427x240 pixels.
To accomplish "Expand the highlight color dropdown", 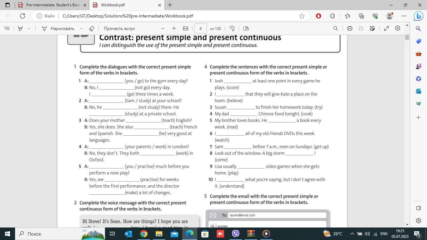I will 29,28.
